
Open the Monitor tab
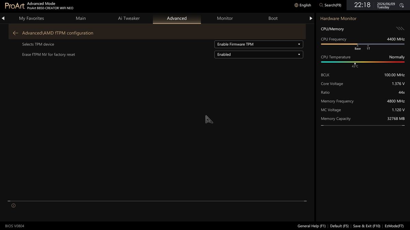[225, 18]
